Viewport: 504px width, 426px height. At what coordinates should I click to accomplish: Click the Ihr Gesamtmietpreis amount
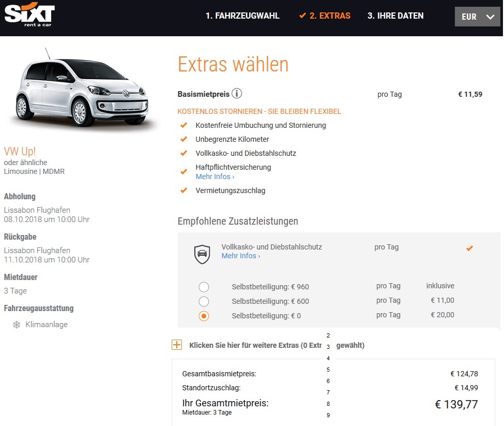[456, 404]
